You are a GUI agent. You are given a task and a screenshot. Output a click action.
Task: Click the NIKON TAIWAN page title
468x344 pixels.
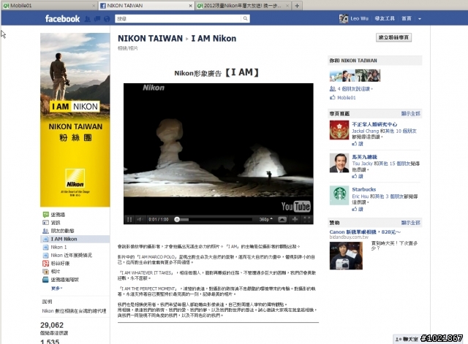[150, 39]
